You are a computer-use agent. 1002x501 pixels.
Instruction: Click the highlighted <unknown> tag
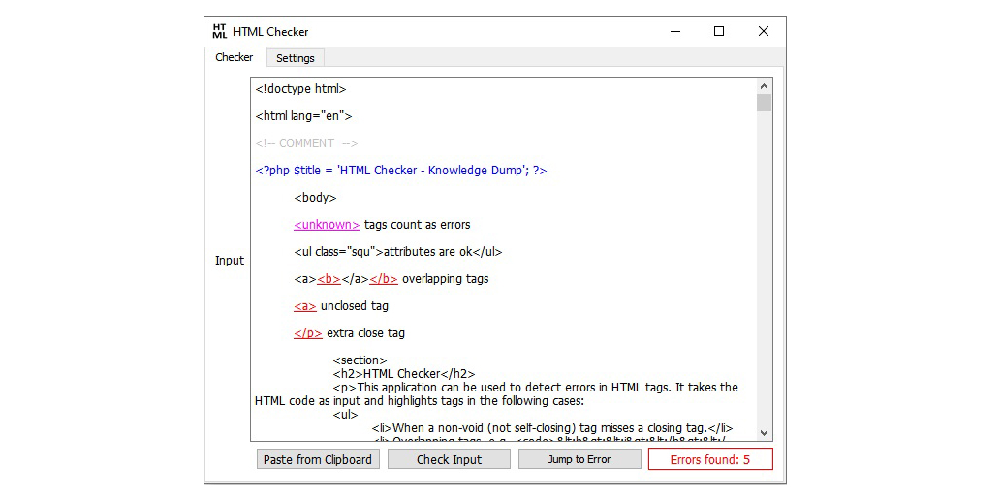(x=328, y=225)
